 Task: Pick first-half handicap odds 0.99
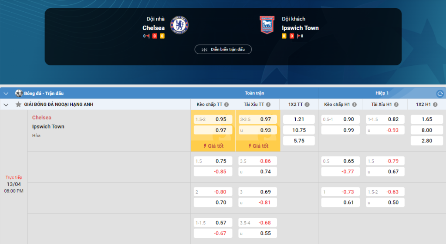pyautogui.click(x=341, y=130)
